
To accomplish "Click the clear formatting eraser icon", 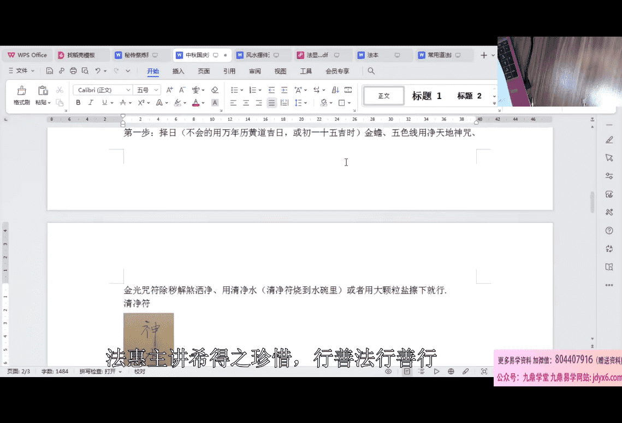I will coord(215,90).
